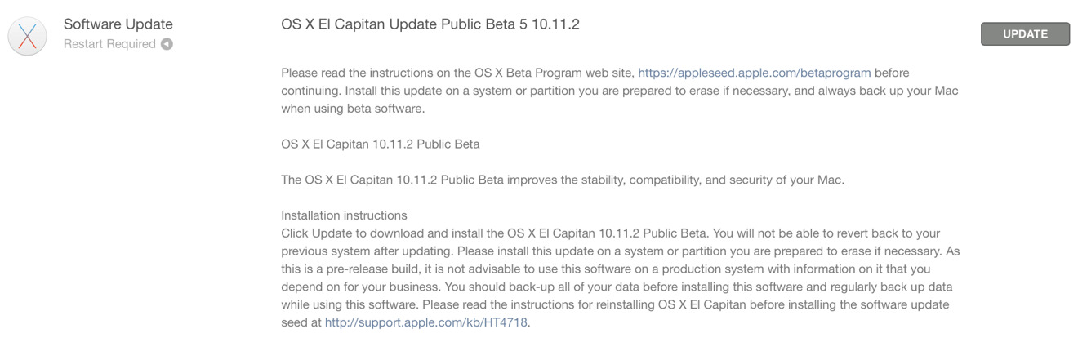Click the line 'when using beta software.'

pos(353,109)
